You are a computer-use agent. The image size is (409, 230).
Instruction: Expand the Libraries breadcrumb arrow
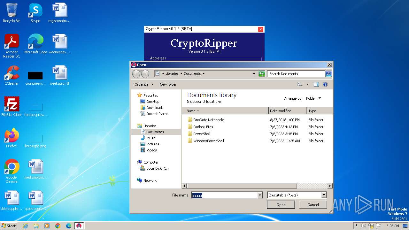pos(181,74)
